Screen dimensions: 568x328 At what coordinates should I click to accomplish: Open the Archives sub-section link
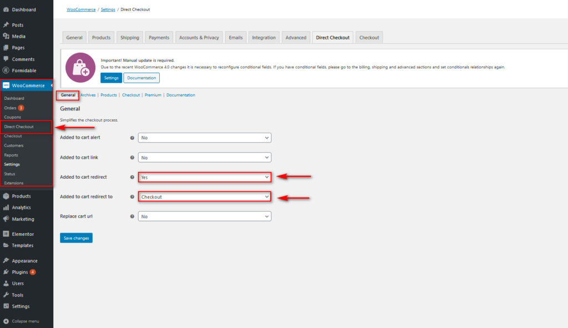[88, 95]
